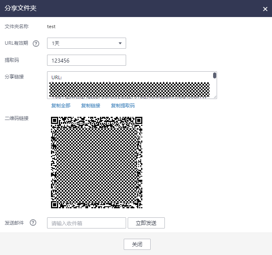Click the help icon beside URL有效期
Screen dimensions: 272x255
(36, 44)
